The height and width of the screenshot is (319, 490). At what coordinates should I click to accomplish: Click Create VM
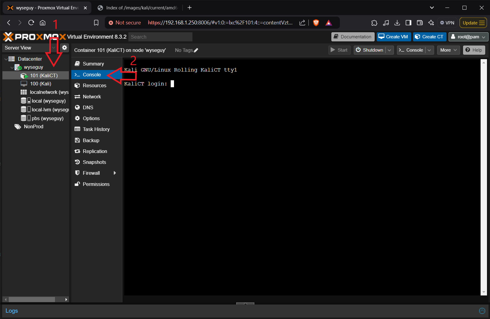pyautogui.click(x=394, y=37)
